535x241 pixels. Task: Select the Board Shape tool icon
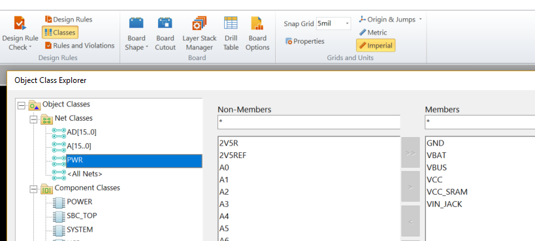[136, 24]
